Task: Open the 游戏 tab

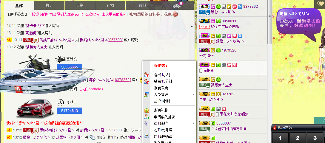Action: click(143, 6)
